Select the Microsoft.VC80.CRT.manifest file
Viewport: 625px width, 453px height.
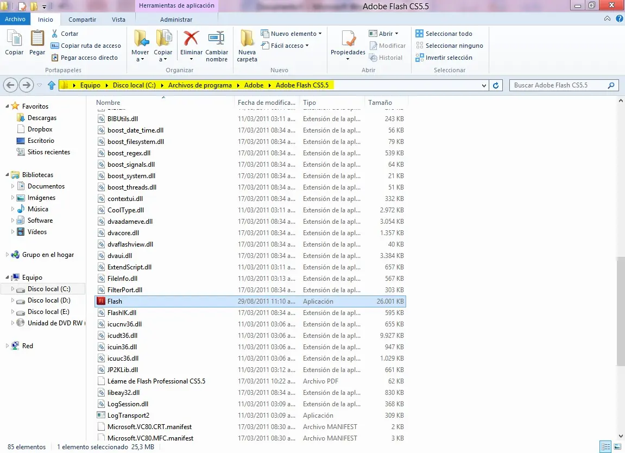pos(250,427)
